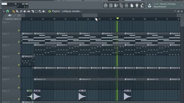Screen dimensions: 184x103
Task: Select the Track 1 header
Action: click(x=11, y=27)
